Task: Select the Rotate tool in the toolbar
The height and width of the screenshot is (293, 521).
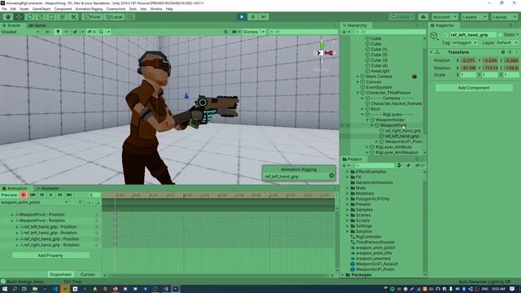Action: (x=30, y=17)
